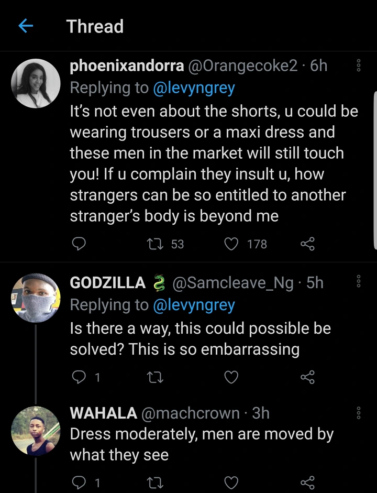Image resolution: width=377 pixels, height=493 pixels.
Task: Like WAHALA's tweet
Action: pos(231,482)
